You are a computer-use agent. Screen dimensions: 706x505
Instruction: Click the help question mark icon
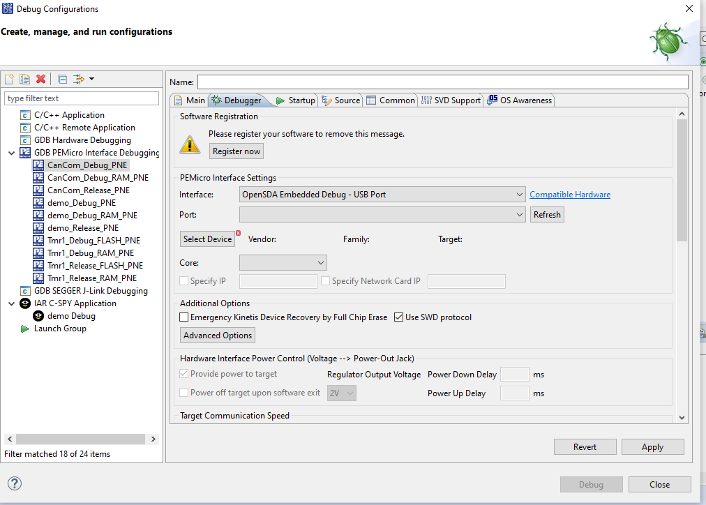[x=14, y=483]
